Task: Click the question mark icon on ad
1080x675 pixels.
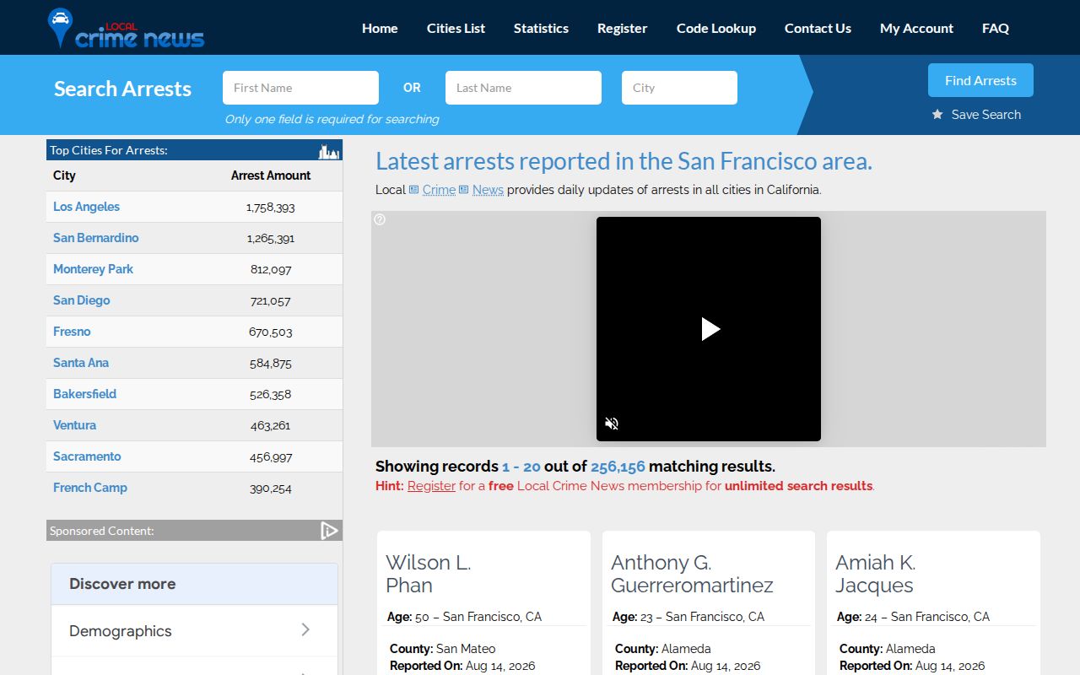Action: tap(380, 219)
